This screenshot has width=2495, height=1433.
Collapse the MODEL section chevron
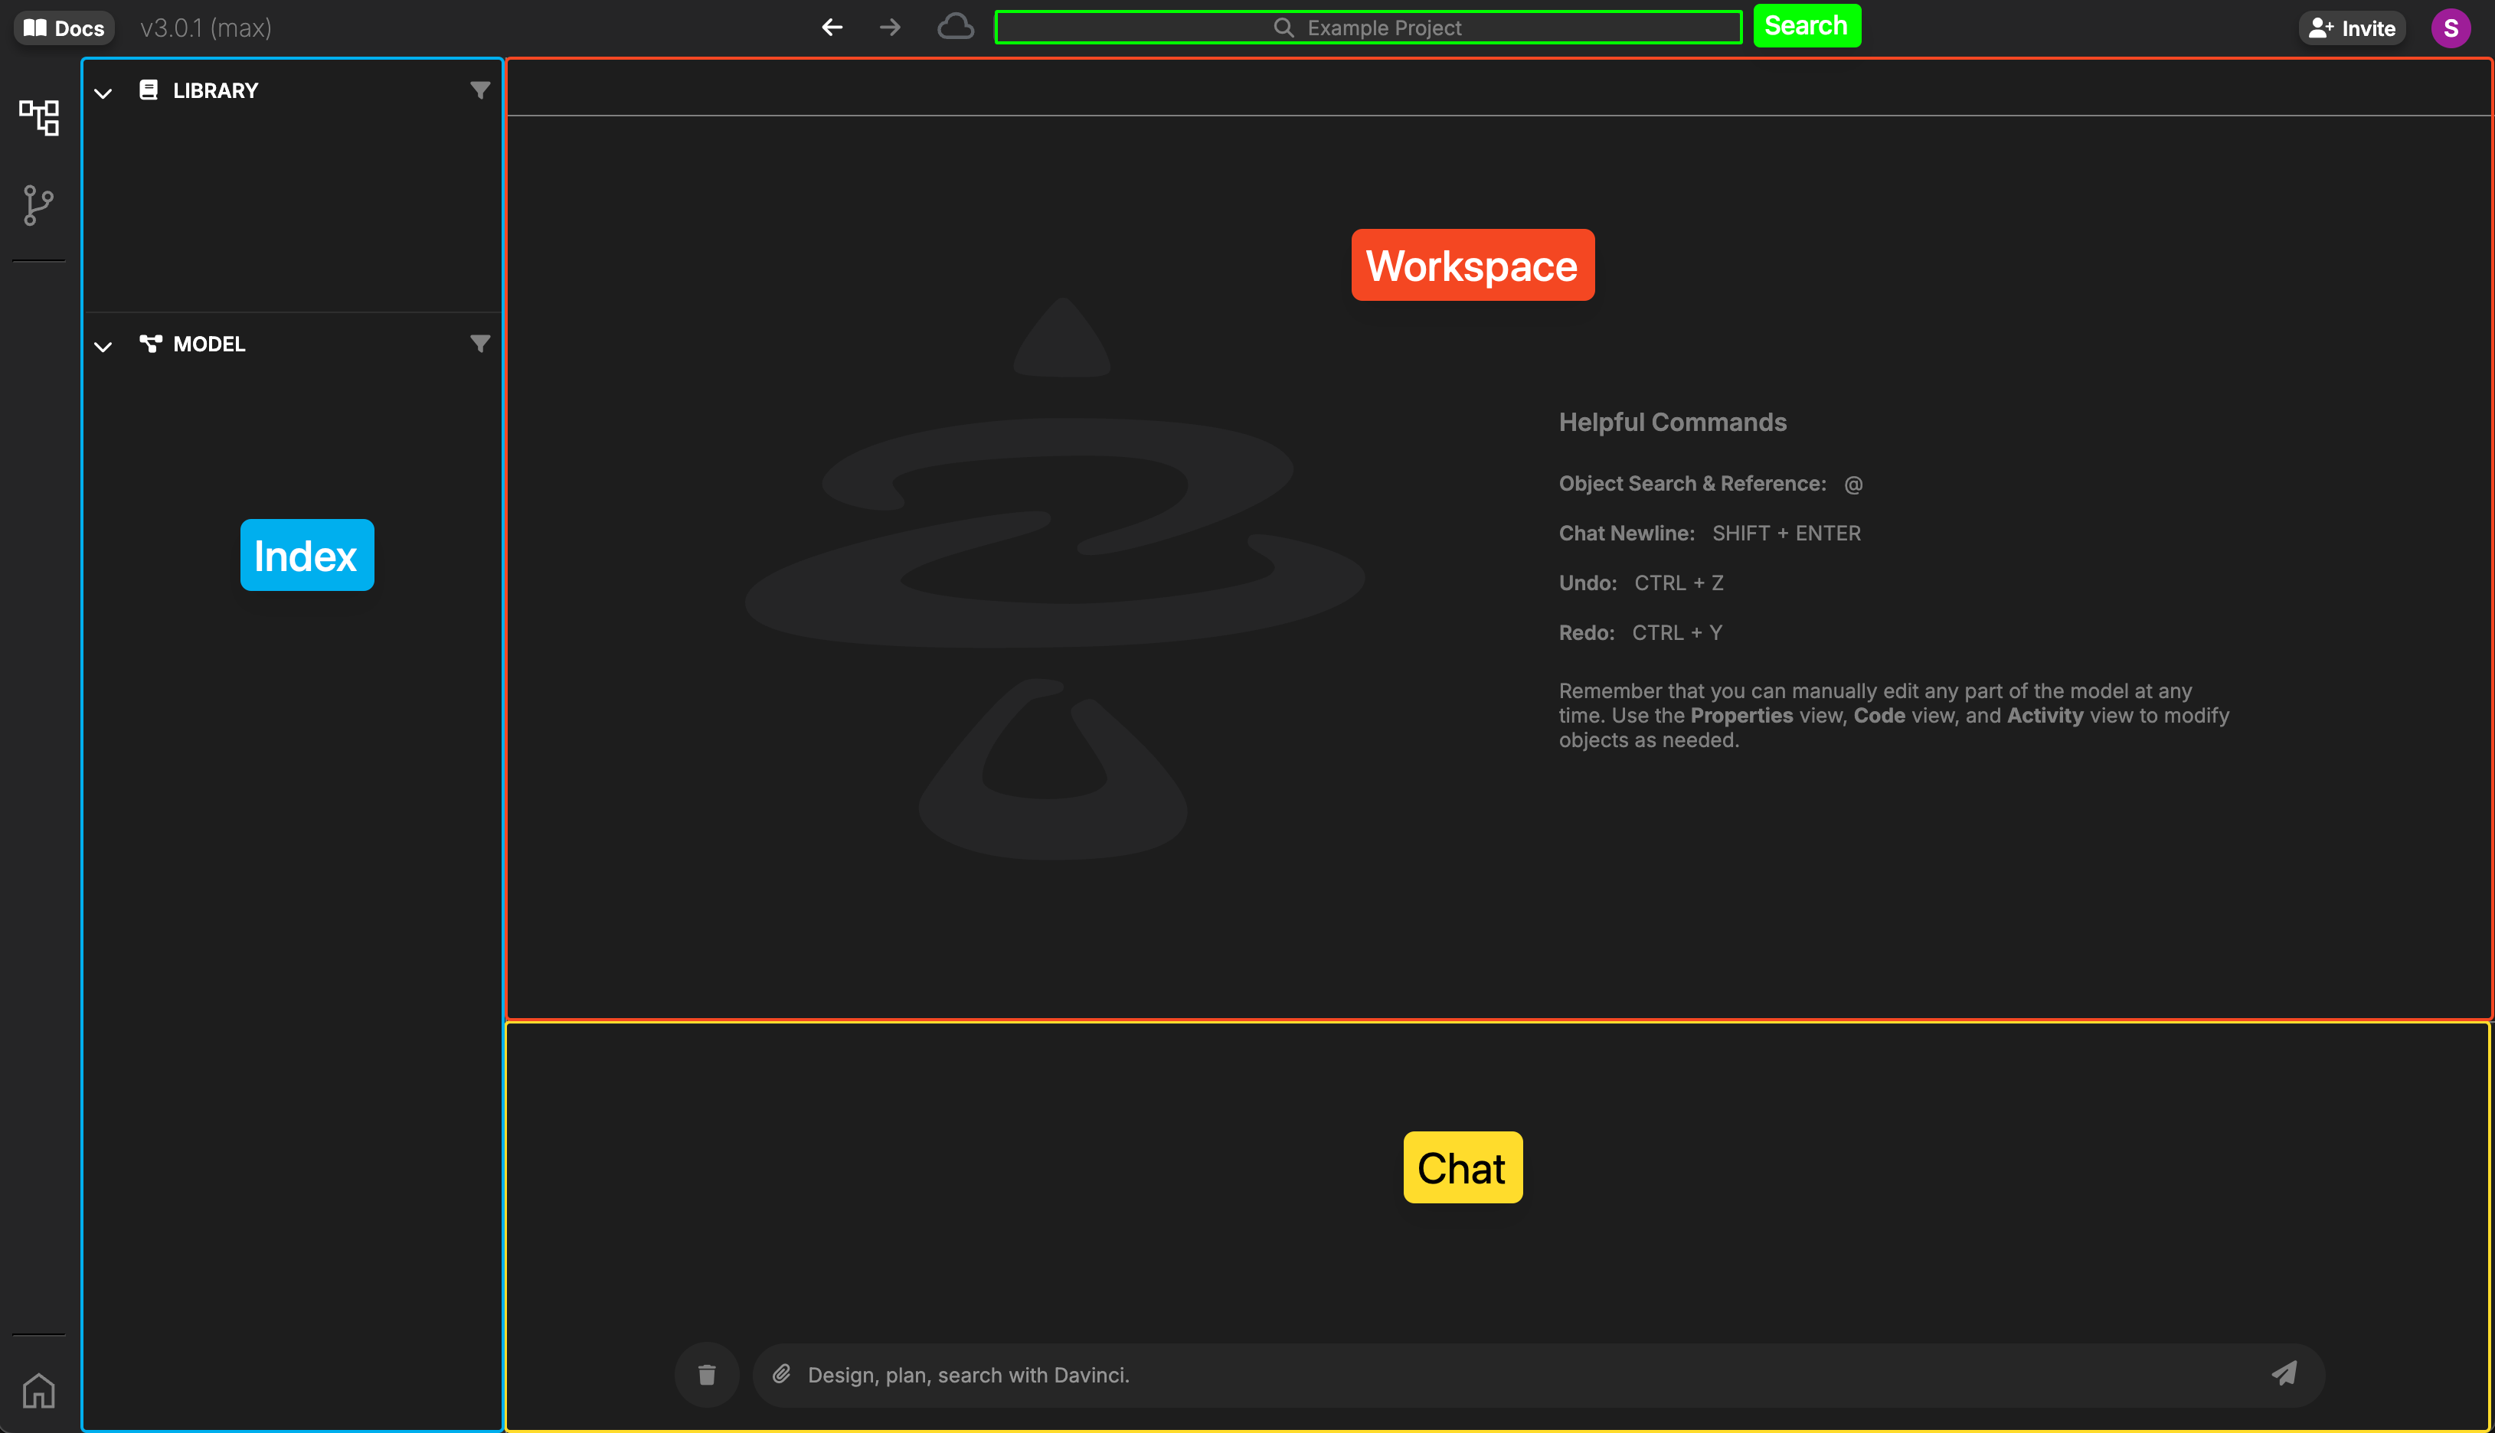click(x=103, y=347)
